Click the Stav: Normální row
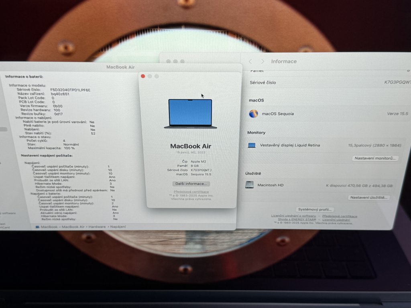This screenshot has height=308, width=411. point(53,144)
